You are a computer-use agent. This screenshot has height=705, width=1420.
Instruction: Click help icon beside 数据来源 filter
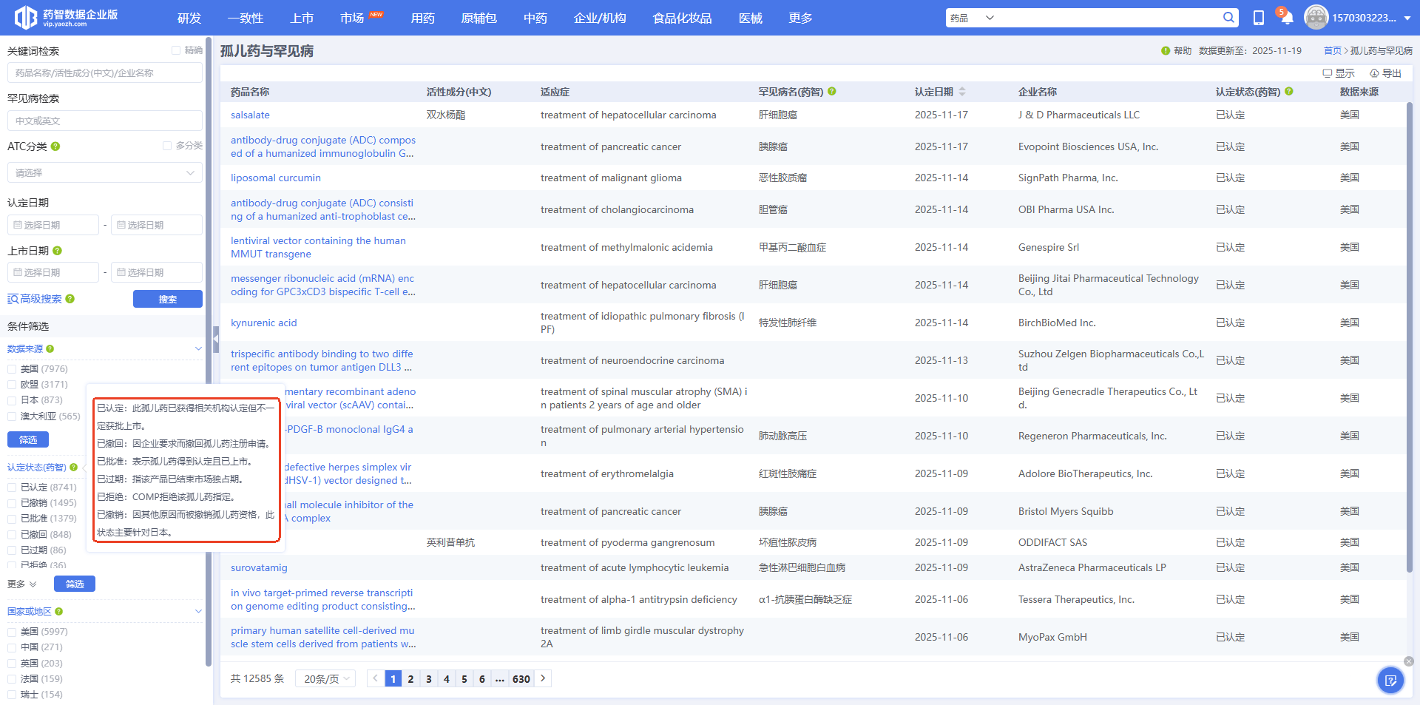[x=50, y=348]
